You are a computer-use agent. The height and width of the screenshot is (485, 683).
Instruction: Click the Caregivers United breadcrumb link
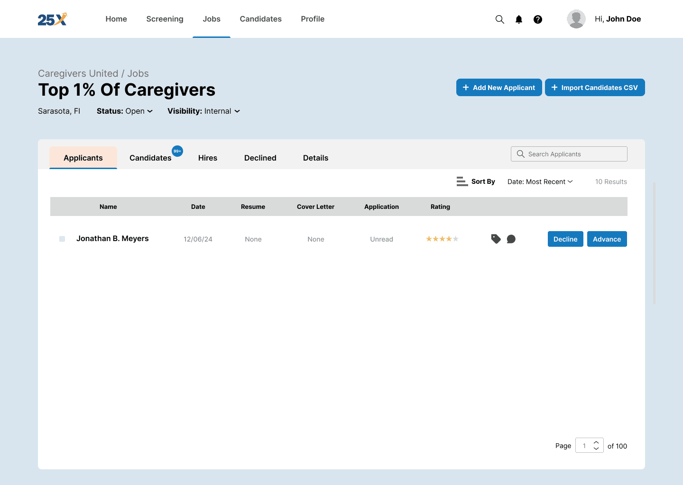78,73
